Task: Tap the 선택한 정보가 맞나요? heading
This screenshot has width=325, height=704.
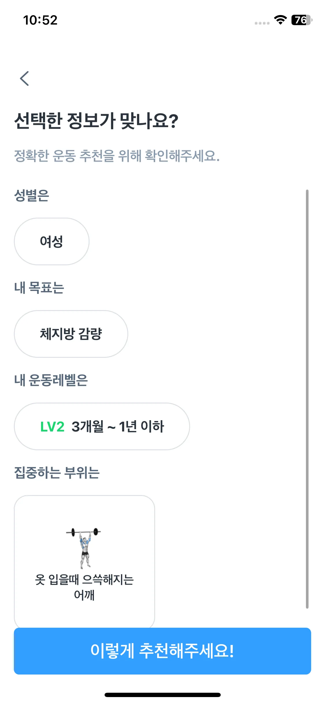Action: click(x=96, y=121)
